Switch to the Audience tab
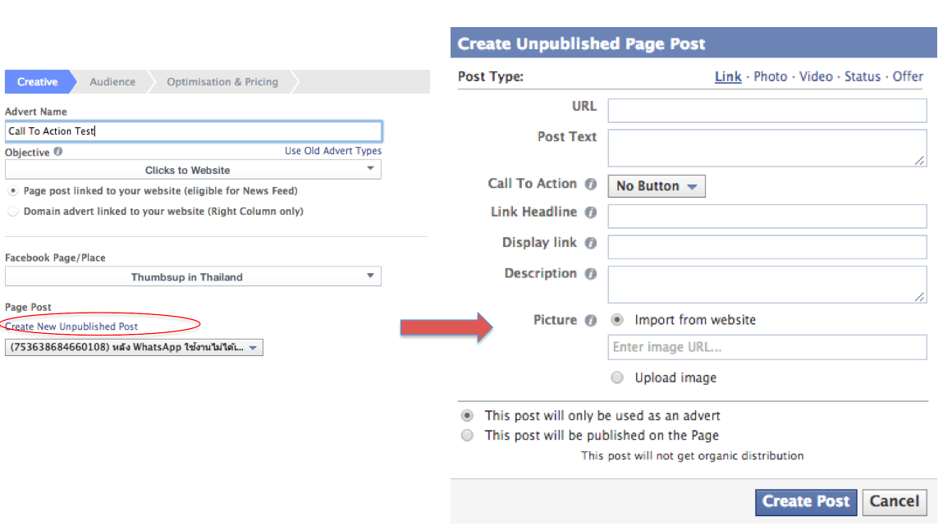The width and height of the screenshot is (952, 530). point(112,82)
